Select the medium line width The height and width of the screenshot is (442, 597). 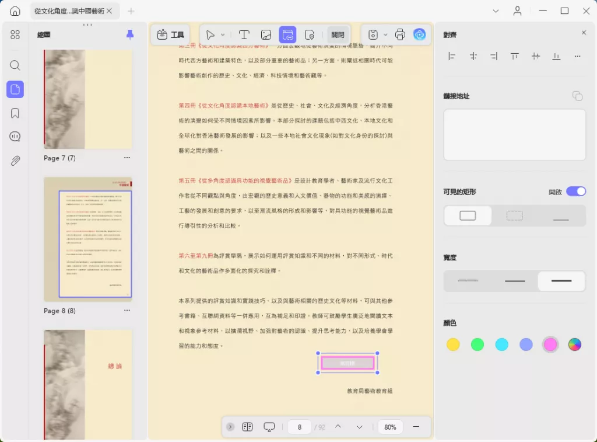pos(514,281)
